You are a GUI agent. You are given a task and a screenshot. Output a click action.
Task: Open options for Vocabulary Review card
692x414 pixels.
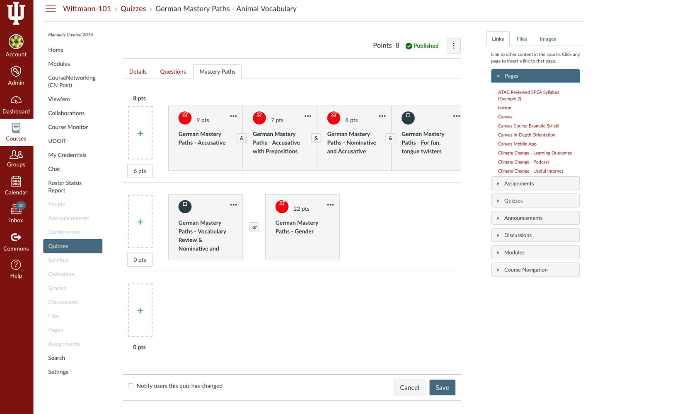coord(234,205)
